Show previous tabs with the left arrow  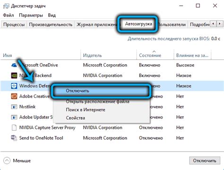pyautogui.click(x=213, y=24)
